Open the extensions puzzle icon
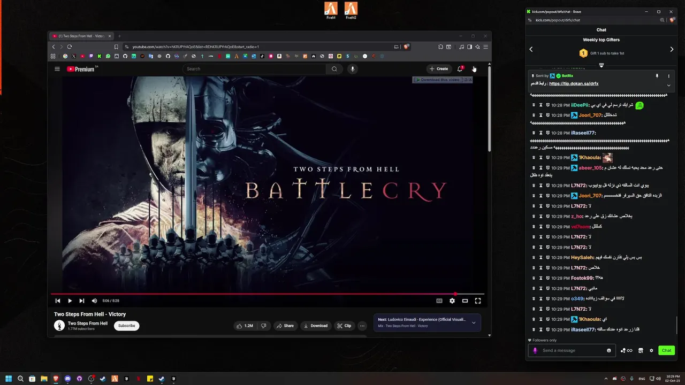 click(440, 47)
